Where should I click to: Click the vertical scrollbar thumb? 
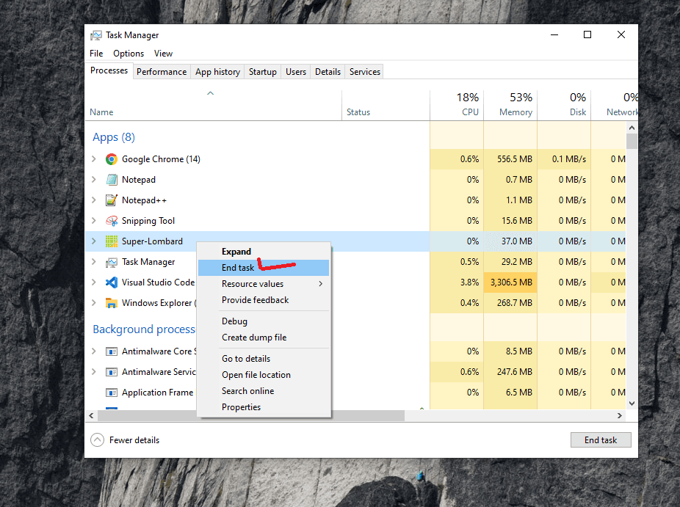pyautogui.click(x=632, y=142)
